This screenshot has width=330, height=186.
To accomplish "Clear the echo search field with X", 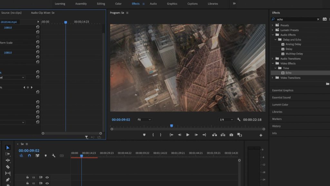I will (x=318, y=19).
